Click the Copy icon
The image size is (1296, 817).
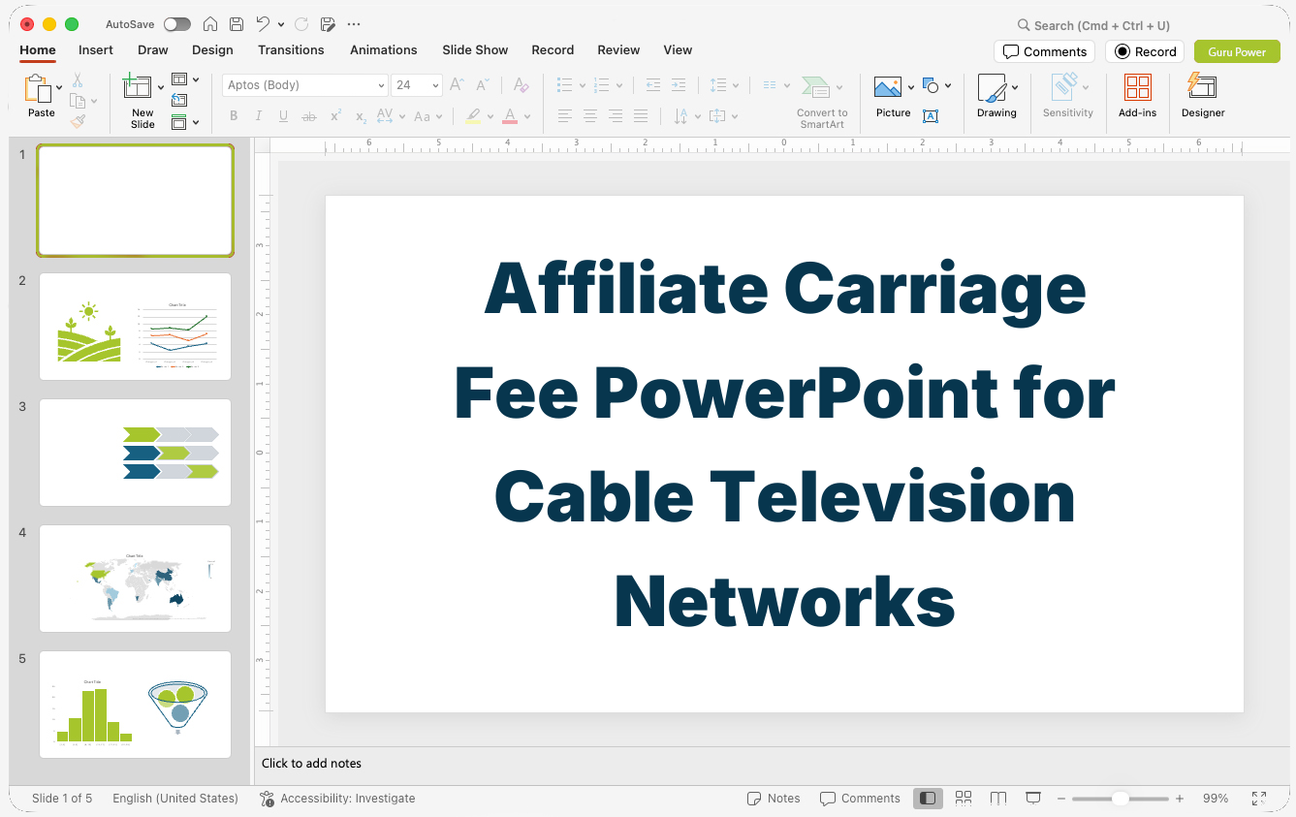78,101
